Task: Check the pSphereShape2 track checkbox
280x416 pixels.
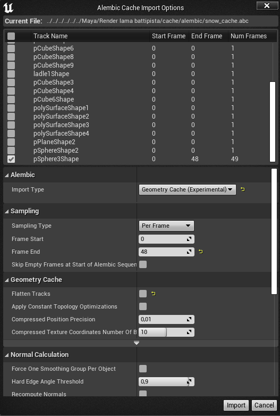Action: pyautogui.click(x=11, y=151)
